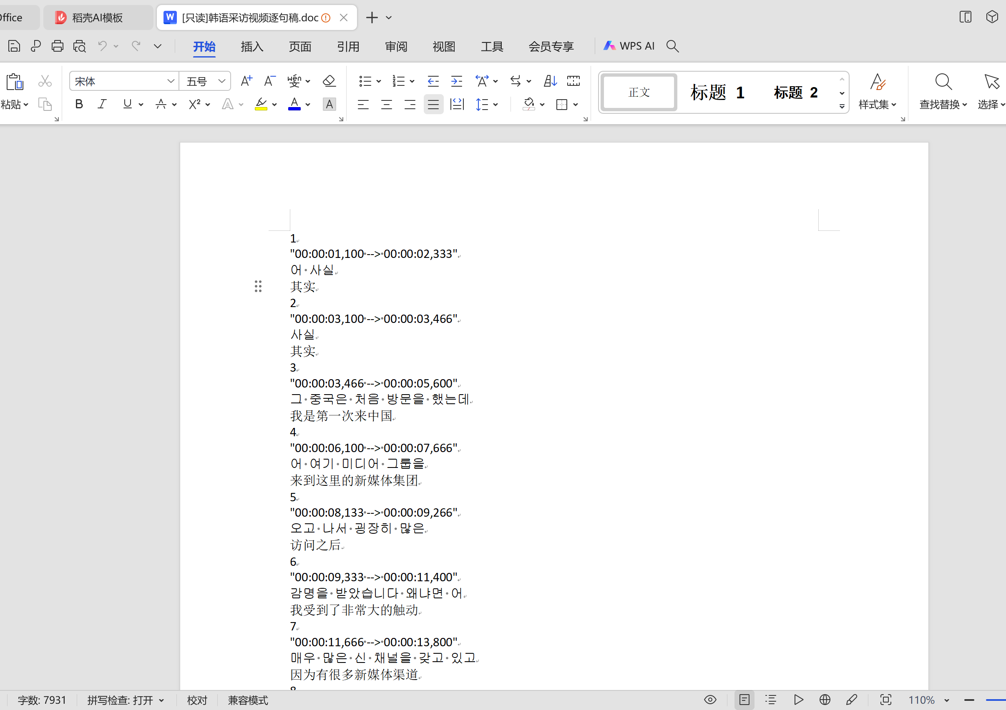Switch to the 插入 ribbon tab

click(252, 46)
